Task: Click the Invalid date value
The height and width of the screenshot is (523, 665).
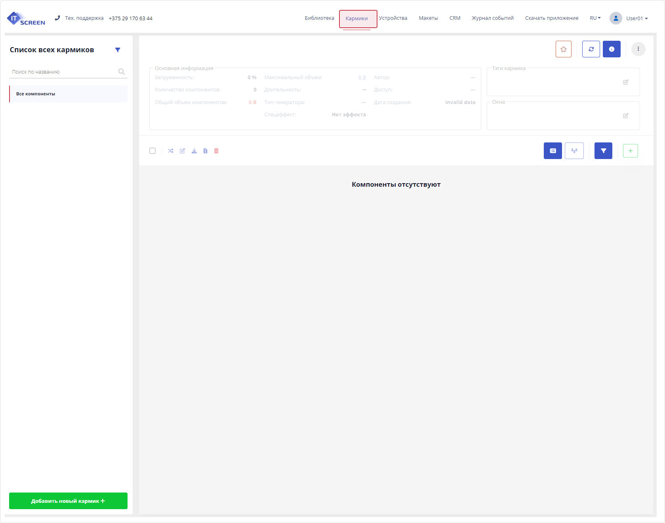Action: pos(460,102)
